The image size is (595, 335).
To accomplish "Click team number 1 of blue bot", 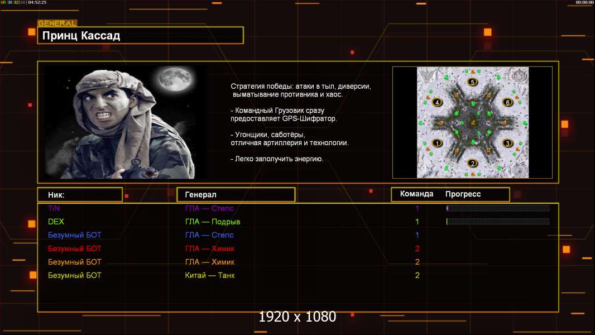I will coord(417,235).
